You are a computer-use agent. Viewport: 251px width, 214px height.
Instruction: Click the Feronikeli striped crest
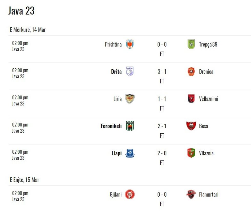point(130,126)
